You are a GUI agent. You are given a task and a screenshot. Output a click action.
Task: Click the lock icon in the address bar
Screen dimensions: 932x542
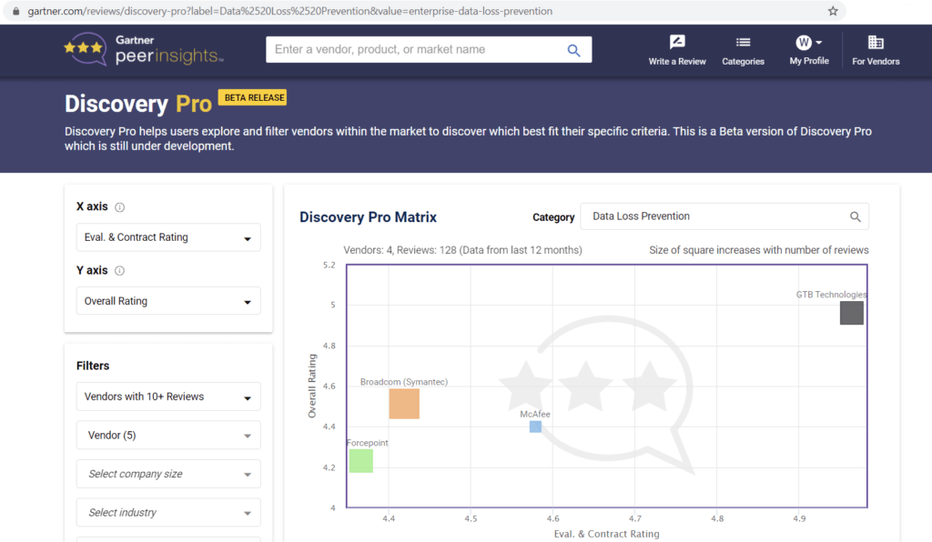tap(16, 11)
